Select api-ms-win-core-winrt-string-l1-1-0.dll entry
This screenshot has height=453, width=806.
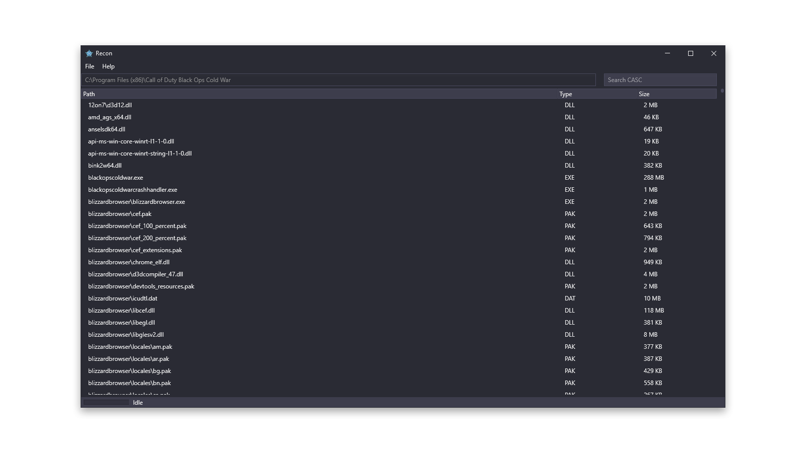[399, 154]
